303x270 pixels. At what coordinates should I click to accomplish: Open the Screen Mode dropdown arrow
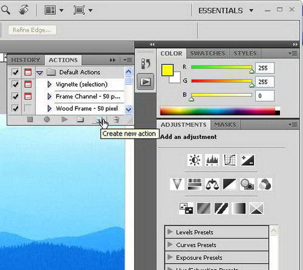(90, 10)
